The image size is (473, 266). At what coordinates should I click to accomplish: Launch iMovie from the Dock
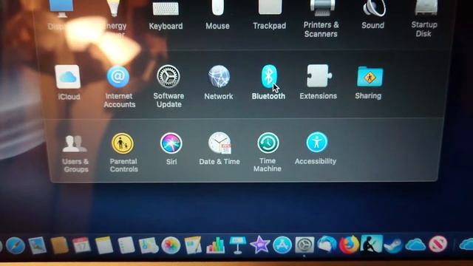point(260,245)
